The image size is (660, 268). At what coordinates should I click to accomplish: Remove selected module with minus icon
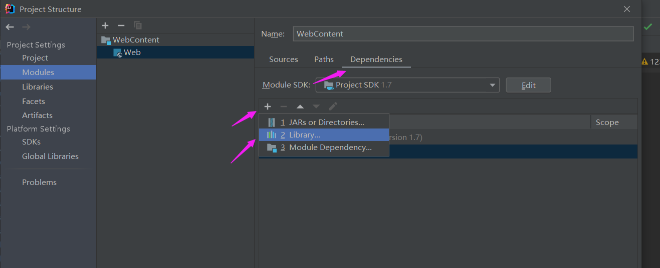coord(121,25)
